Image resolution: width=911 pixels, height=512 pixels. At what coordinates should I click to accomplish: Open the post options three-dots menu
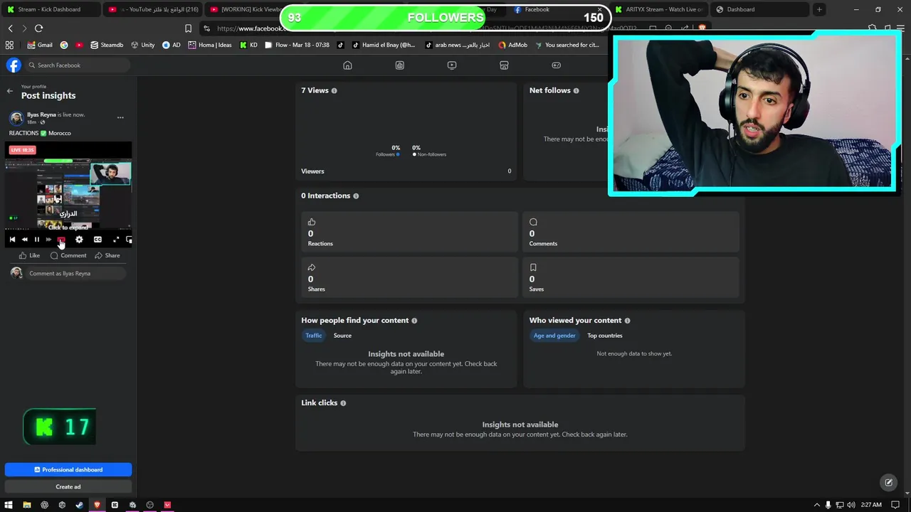click(x=120, y=117)
